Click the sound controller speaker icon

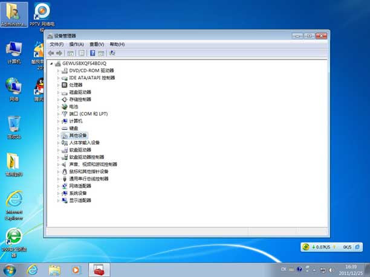pyautogui.click(x=64, y=164)
